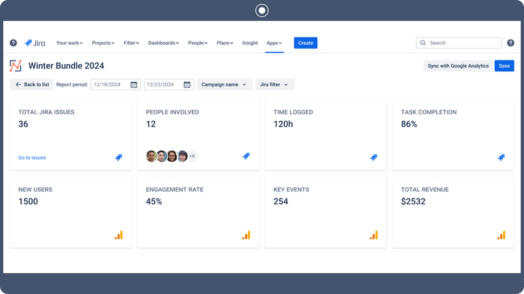Expand the Your work menu

pyautogui.click(x=70, y=43)
